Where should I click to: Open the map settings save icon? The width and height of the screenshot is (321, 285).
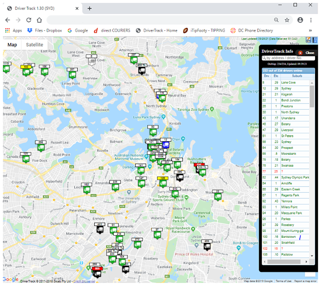tap(308, 40)
